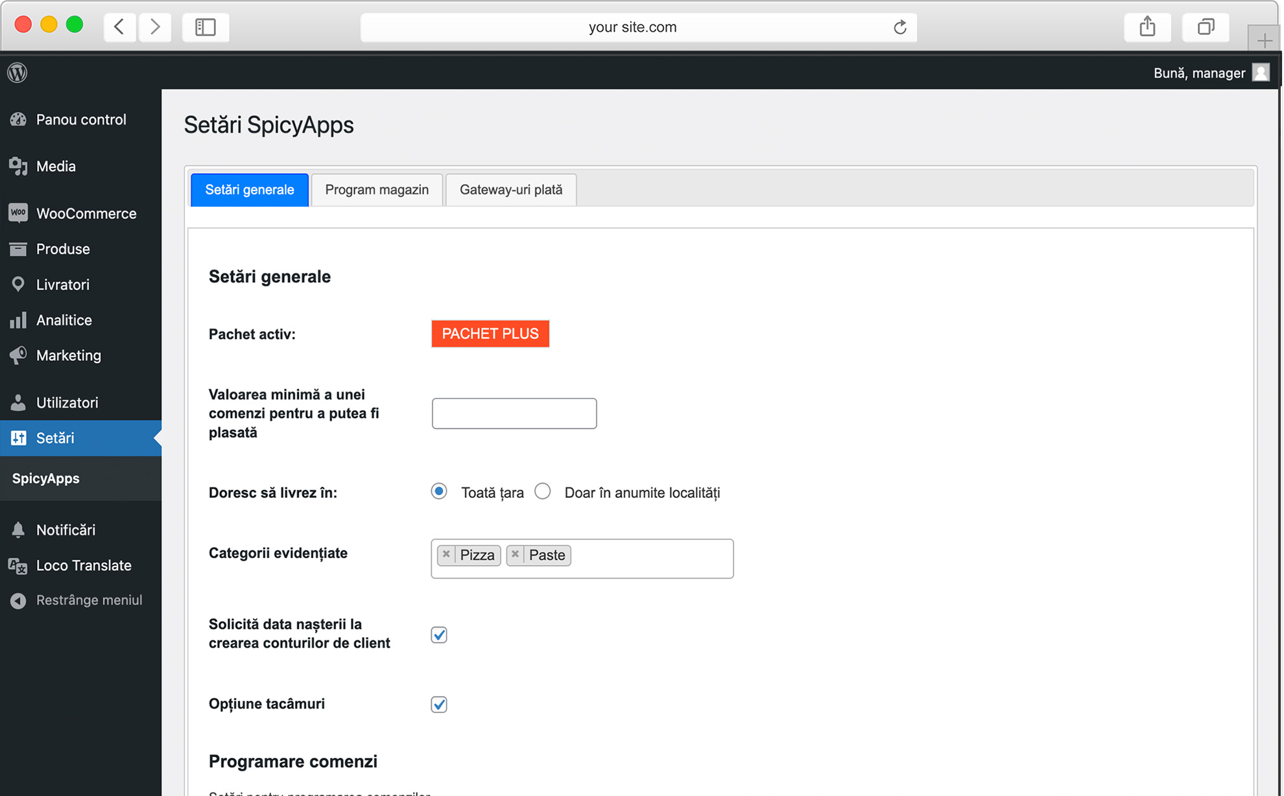The height and width of the screenshot is (796, 1284).
Task: Open the browser share menu
Action: click(x=1147, y=27)
